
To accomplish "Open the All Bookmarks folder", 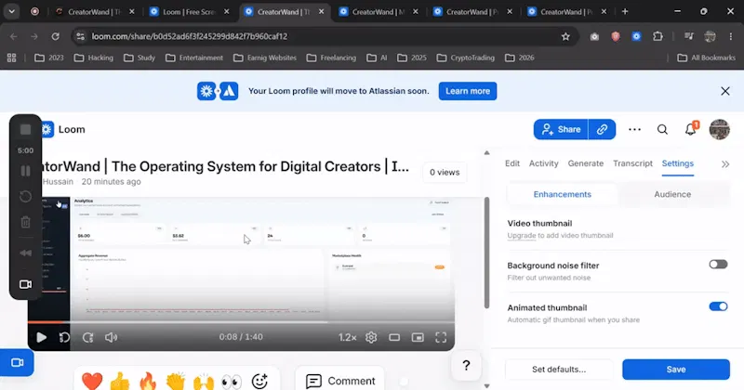I will coord(706,58).
